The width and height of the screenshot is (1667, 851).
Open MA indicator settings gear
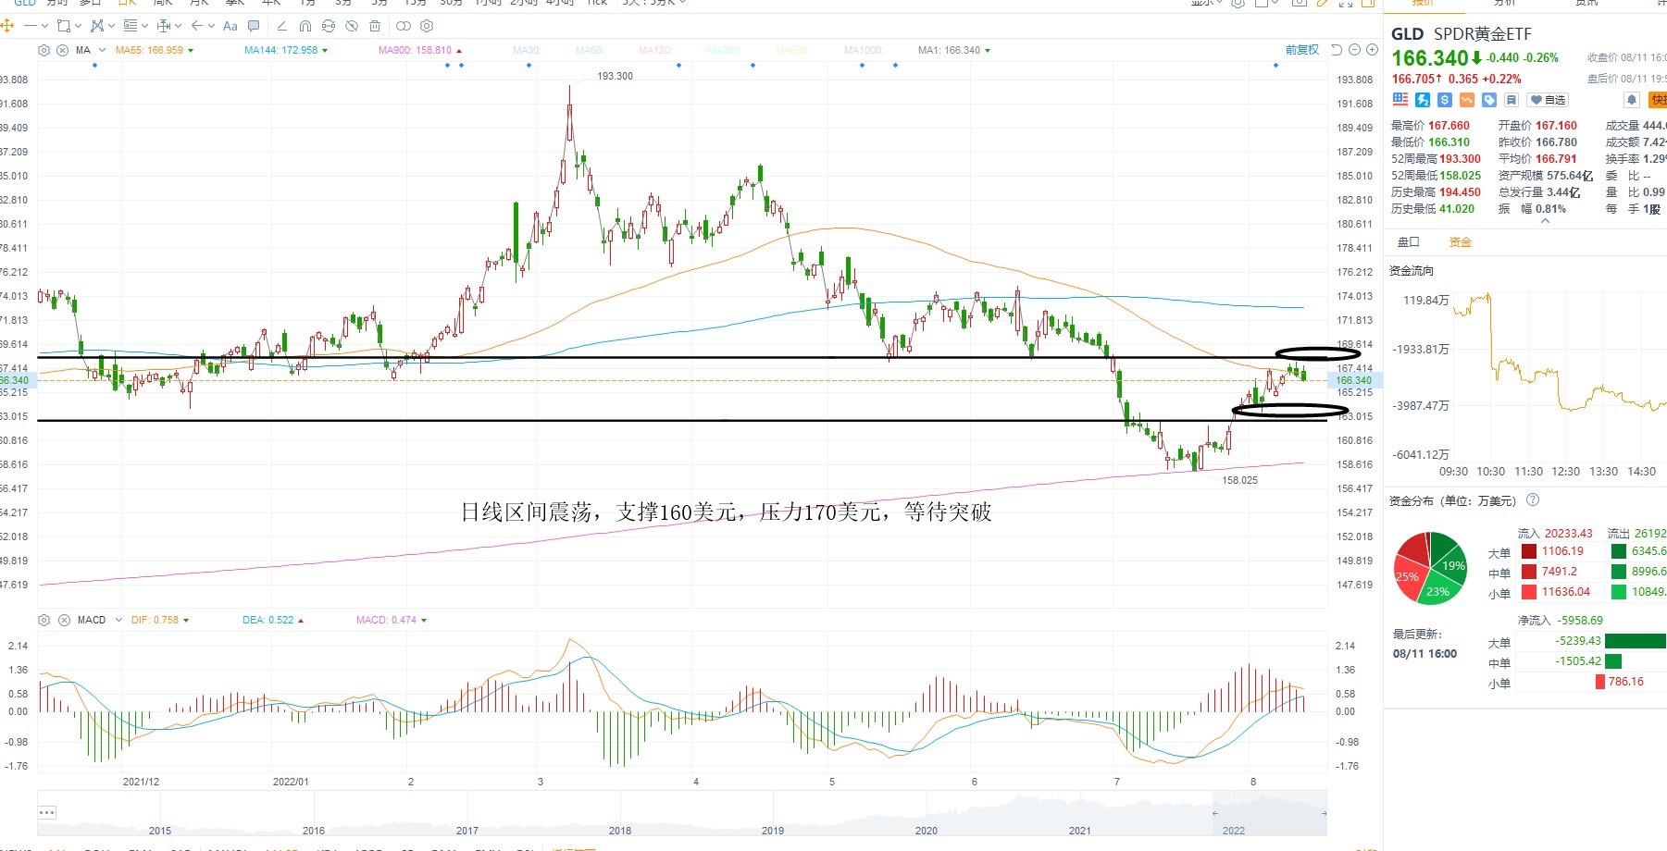pos(44,50)
